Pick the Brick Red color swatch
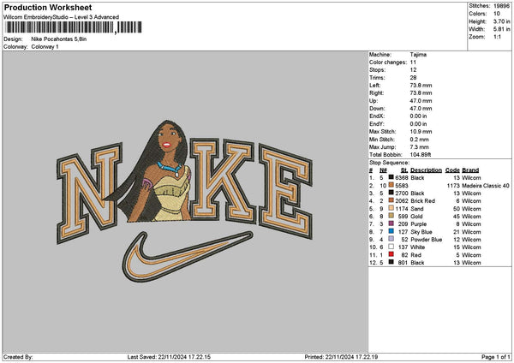This screenshot has width=514, height=363. click(391, 200)
